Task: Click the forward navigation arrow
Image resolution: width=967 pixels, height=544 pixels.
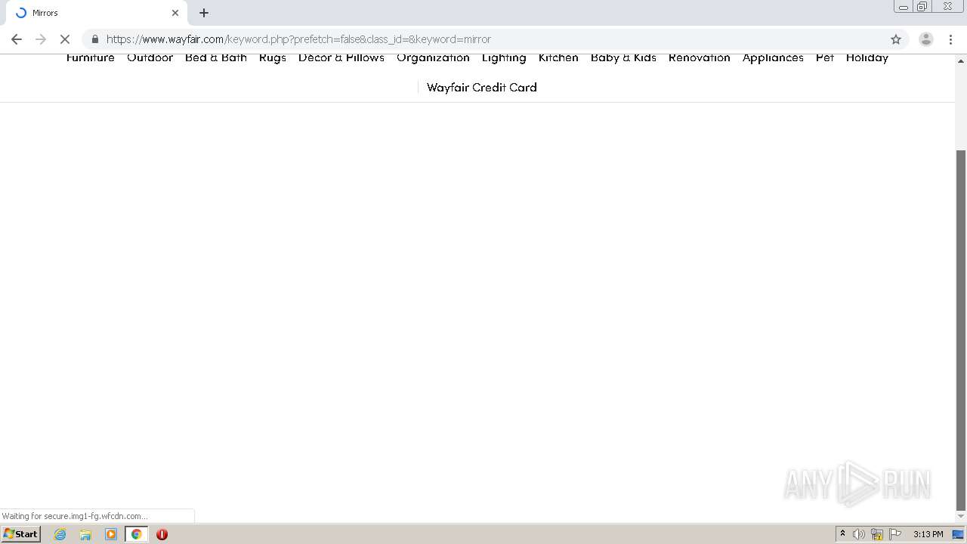Action: coord(41,39)
